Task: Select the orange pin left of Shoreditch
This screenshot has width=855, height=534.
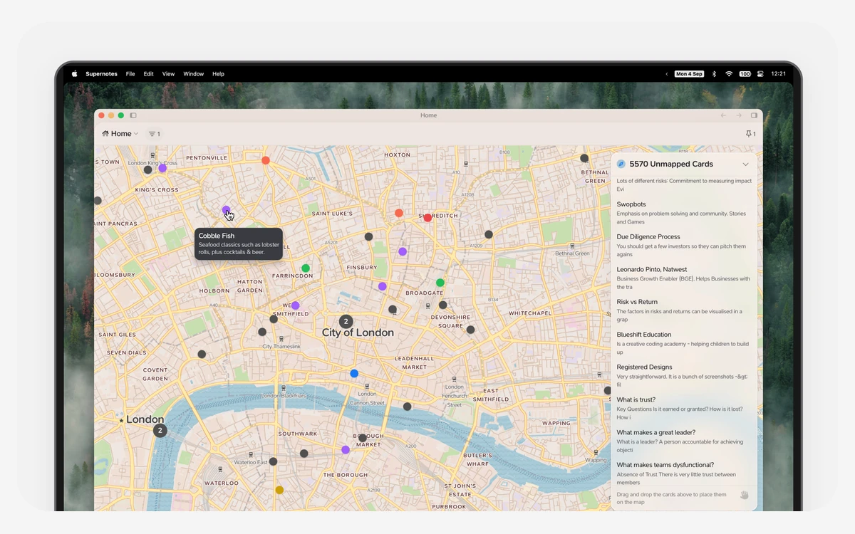Action: [399, 213]
